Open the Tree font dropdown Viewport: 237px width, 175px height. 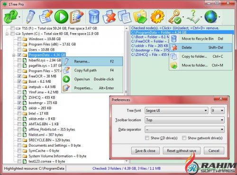point(176,111)
